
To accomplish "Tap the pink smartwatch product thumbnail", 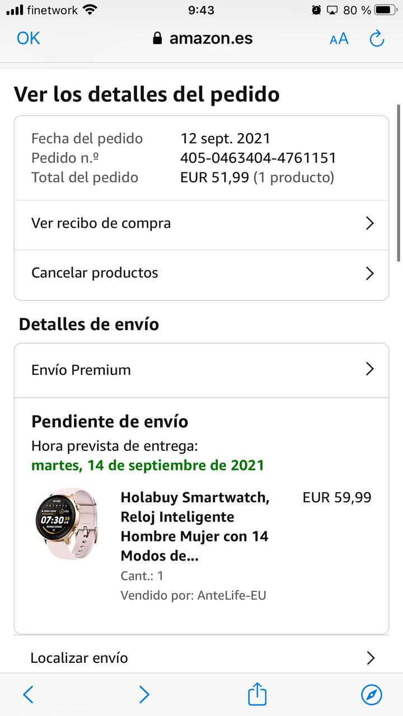I will coord(66,523).
